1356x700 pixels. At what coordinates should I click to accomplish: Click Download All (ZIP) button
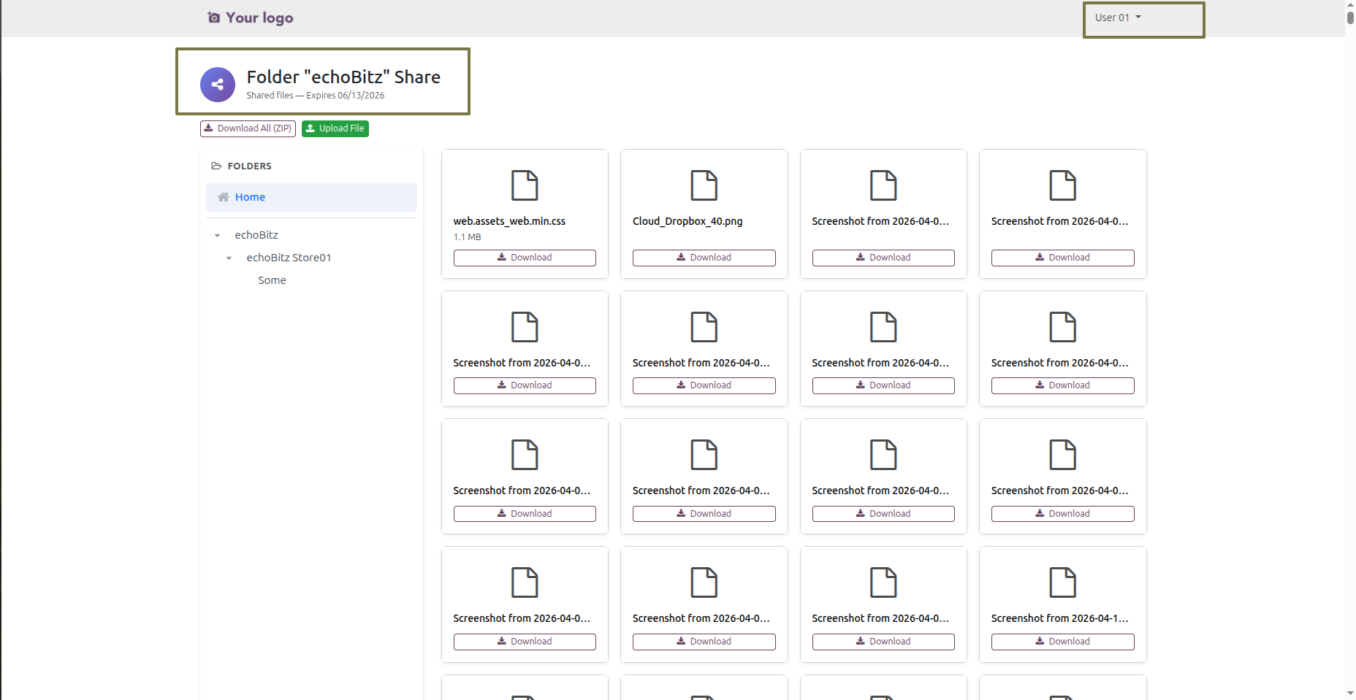pos(248,128)
